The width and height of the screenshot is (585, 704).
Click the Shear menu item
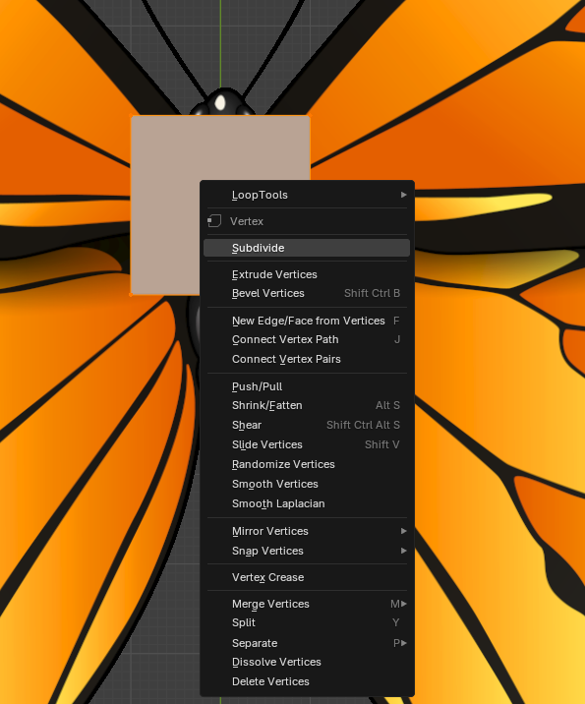point(307,425)
